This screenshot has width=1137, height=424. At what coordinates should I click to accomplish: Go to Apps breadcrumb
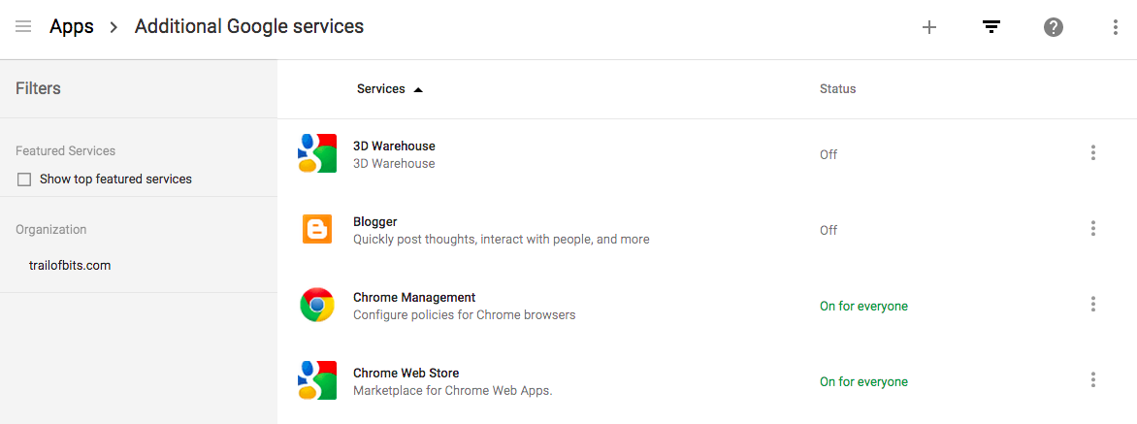click(72, 27)
